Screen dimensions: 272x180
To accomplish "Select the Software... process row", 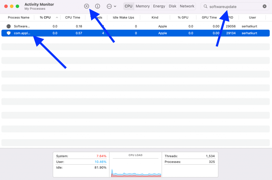I will point(135,26).
